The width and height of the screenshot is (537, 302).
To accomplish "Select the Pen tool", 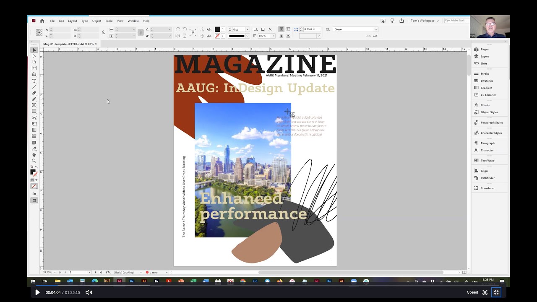I will 34,93.
